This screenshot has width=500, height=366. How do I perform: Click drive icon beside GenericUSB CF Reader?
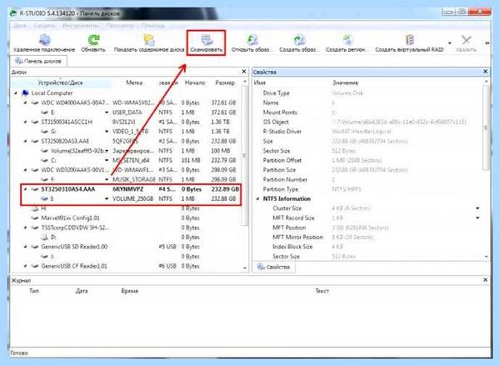point(35,266)
